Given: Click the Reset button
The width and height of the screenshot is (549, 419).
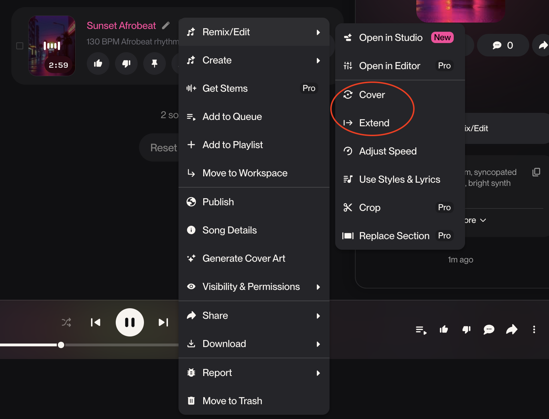Looking at the screenshot, I should coord(164,147).
